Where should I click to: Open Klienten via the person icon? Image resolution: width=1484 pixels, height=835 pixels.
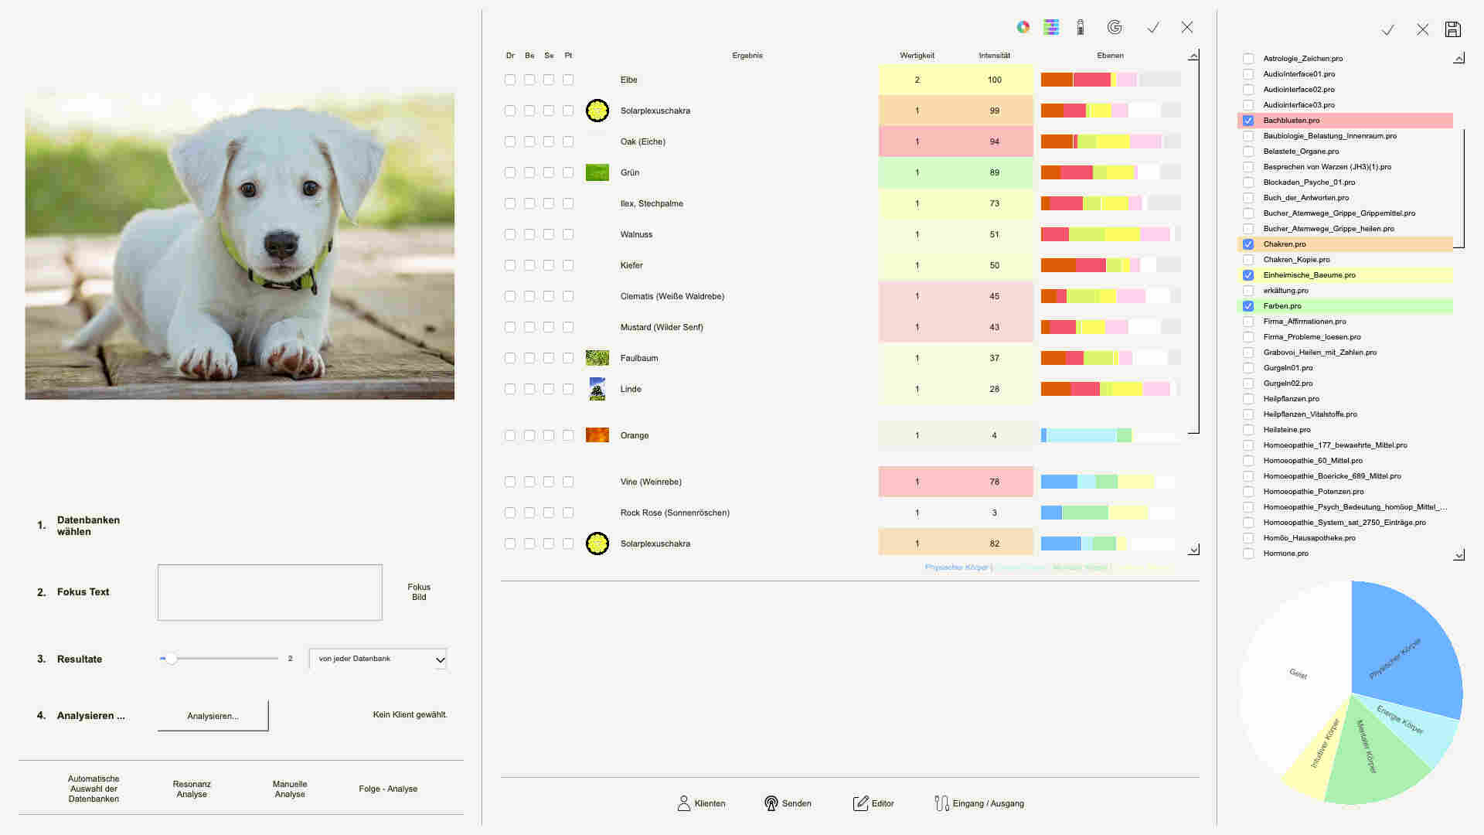click(683, 803)
